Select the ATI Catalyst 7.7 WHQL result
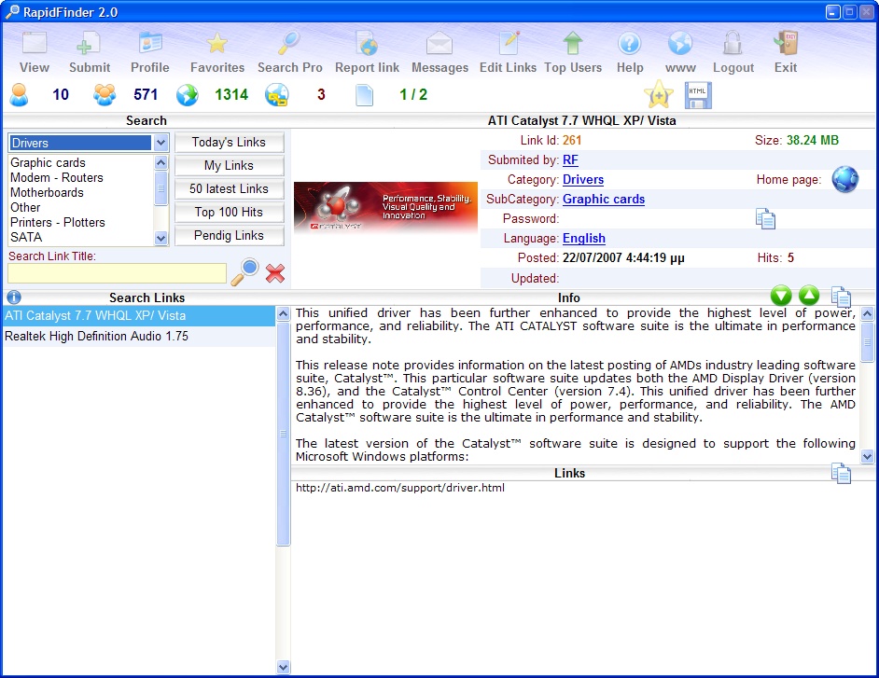This screenshot has width=879, height=678. tap(139, 315)
